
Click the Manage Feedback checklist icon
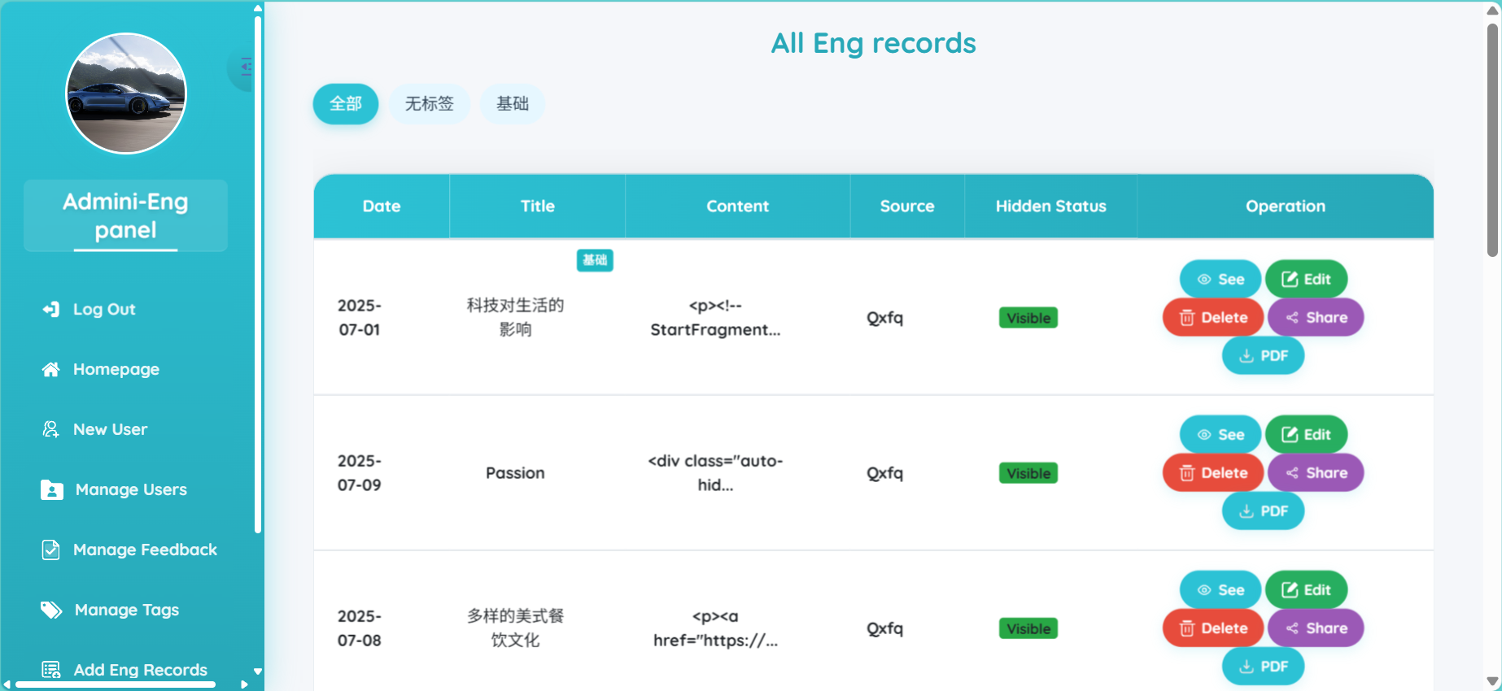(50, 550)
